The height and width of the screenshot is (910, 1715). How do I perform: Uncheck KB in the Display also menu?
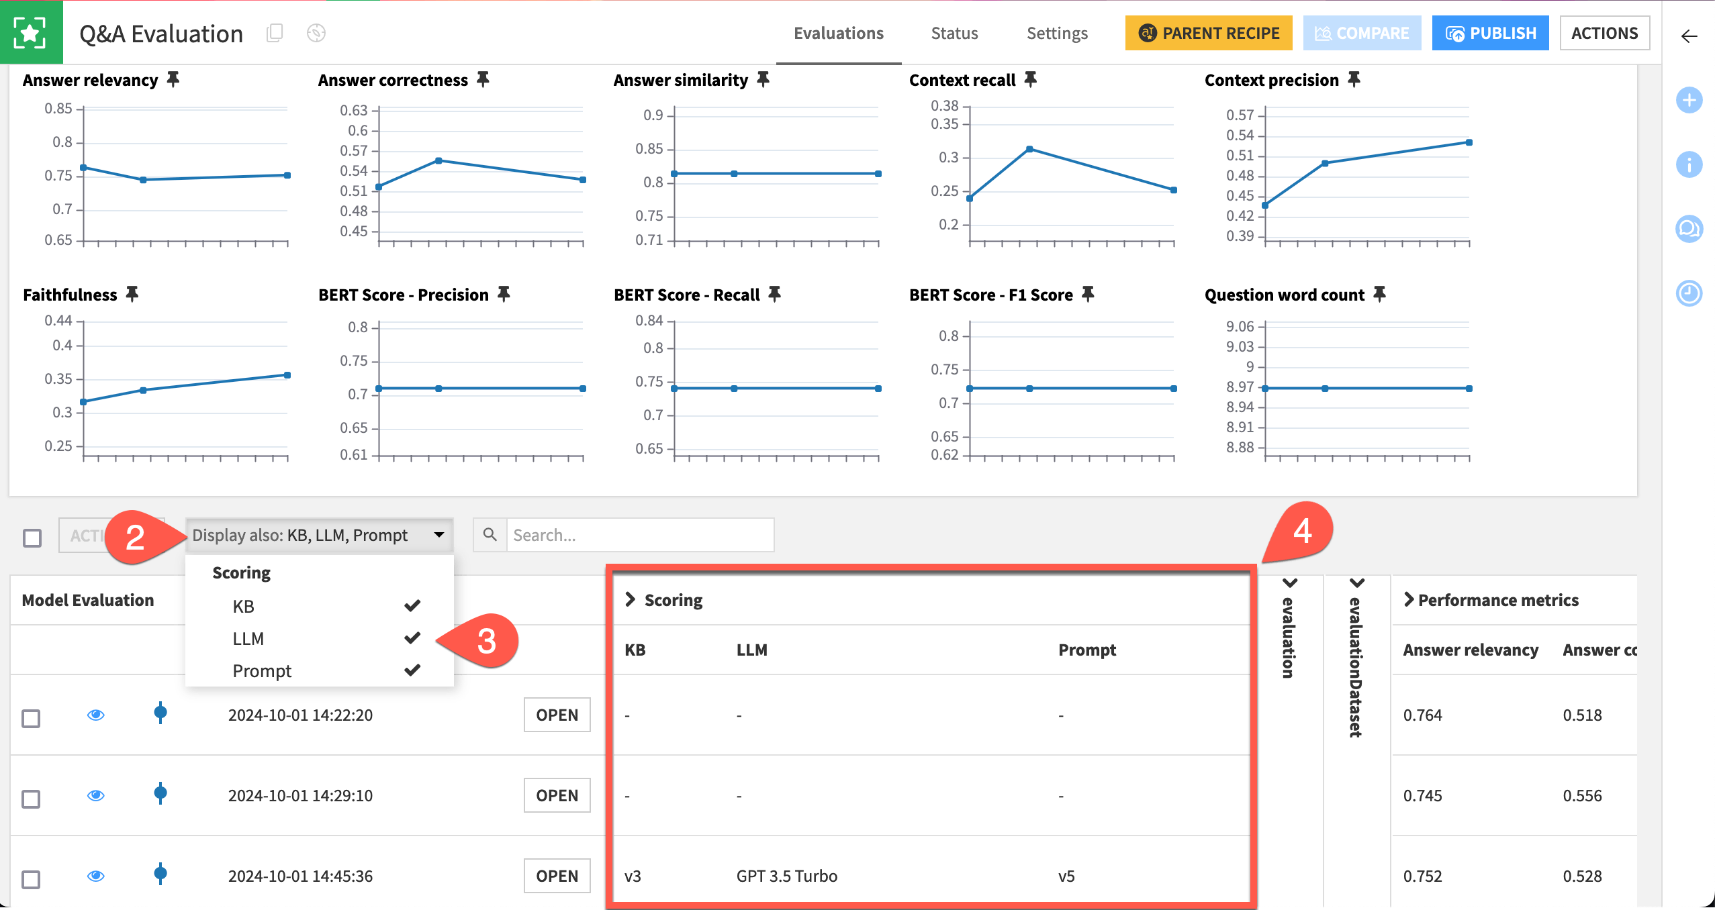tap(320, 607)
